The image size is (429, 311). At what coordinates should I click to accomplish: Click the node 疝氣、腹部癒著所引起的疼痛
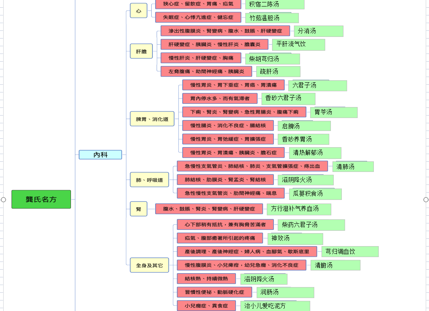click(x=220, y=238)
